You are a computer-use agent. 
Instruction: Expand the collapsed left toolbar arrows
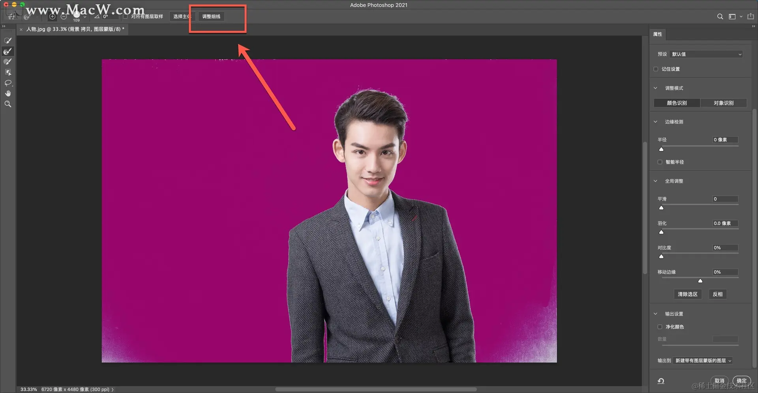tap(4, 26)
